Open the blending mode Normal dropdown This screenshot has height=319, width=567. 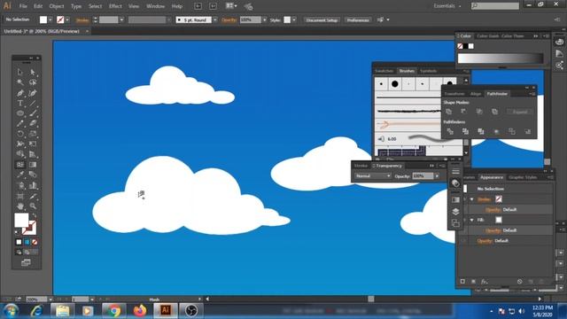click(373, 176)
